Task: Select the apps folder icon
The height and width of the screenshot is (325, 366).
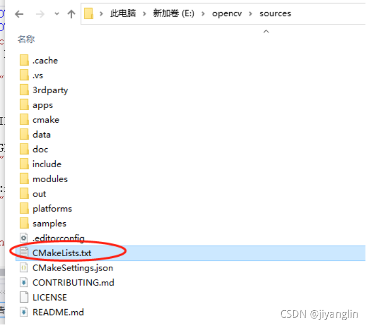Action: pyautogui.click(x=24, y=105)
